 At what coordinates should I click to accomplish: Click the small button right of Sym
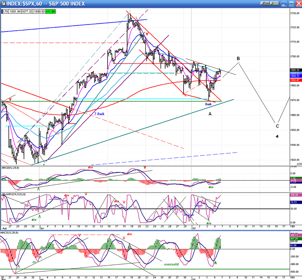coord(274,3)
